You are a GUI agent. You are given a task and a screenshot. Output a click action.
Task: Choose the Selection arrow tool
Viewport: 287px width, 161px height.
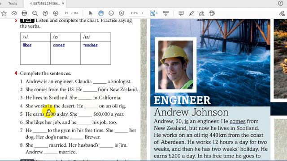tap(91, 13)
